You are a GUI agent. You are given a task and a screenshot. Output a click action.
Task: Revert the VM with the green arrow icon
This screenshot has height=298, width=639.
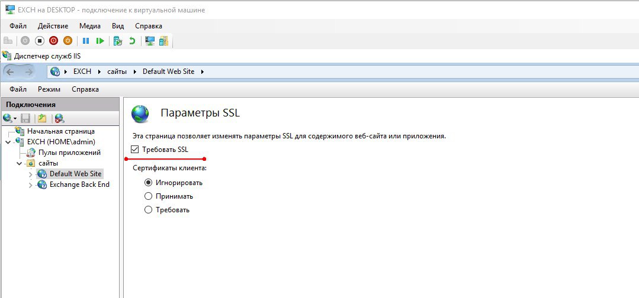[x=132, y=41]
